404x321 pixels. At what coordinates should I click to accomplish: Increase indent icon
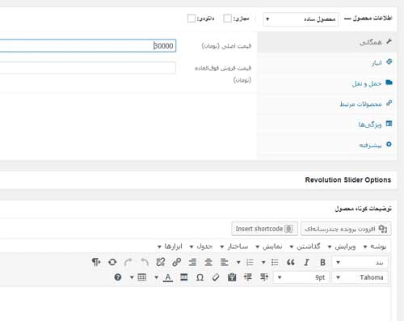pos(247,277)
